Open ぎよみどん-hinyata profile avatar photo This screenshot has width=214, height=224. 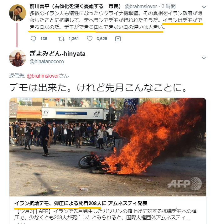[x=18, y=58]
